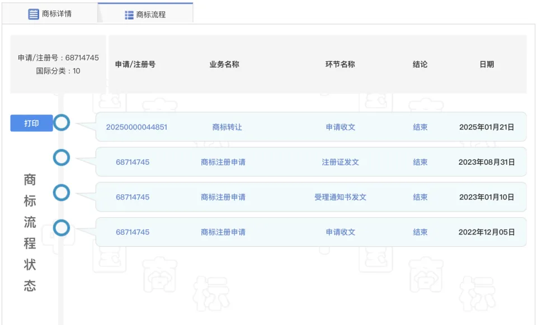Click 申请收文 in the 2022年12月05日 row
Image resolution: width=537 pixels, height=325 pixels.
340,232
